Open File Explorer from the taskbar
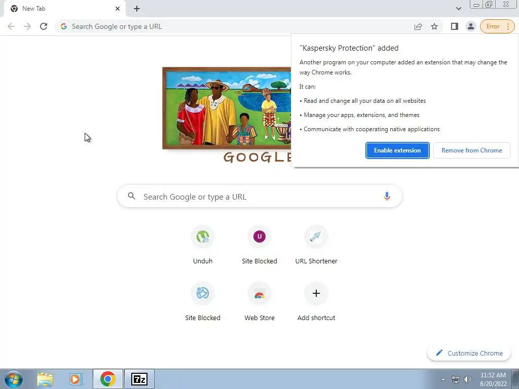The image size is (519, 389). point(45,379)
